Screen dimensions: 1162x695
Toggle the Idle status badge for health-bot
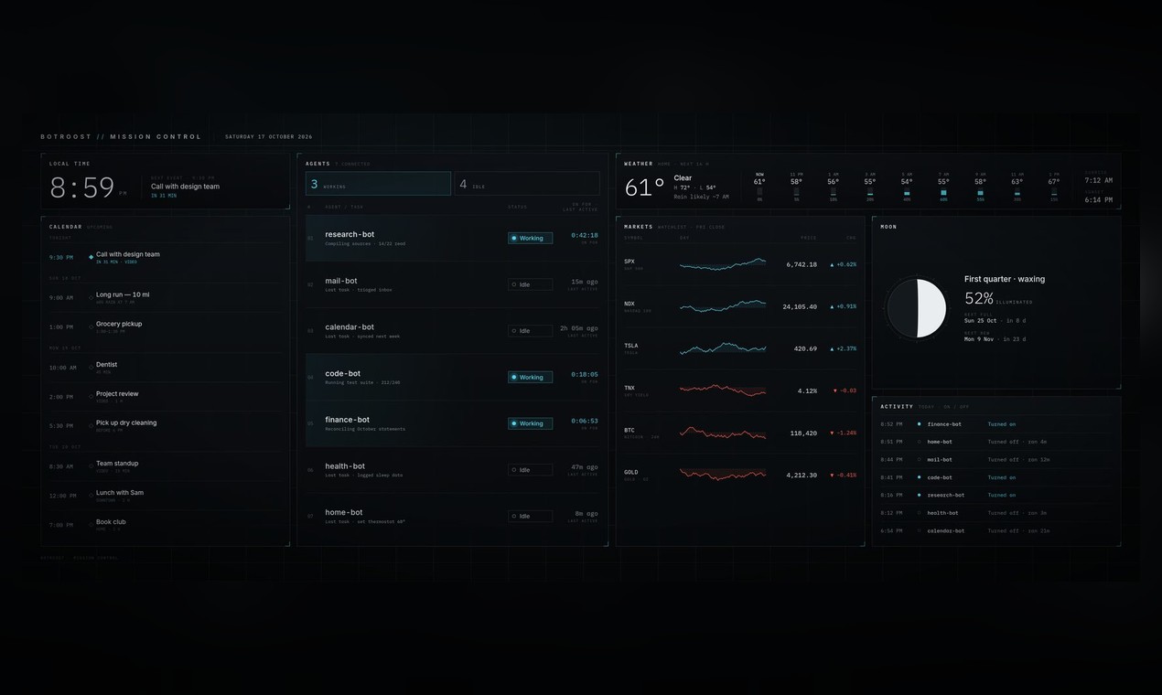(530, 470)
